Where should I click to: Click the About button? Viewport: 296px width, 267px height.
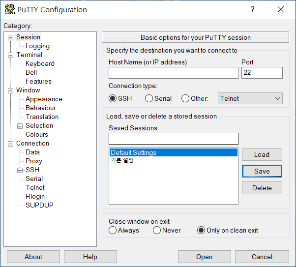click(33, 257)
